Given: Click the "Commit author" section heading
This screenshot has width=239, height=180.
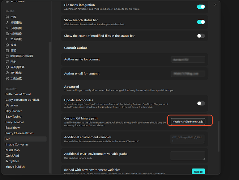Looking at the screenshot, I should [76, 48].
